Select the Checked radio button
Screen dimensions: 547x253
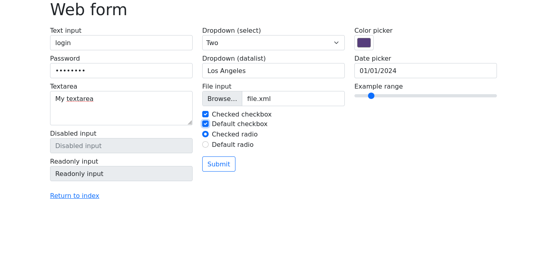tap(205, 134)
